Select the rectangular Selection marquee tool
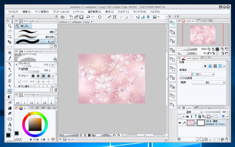The image size is (235, 147). tap(10, 48)
